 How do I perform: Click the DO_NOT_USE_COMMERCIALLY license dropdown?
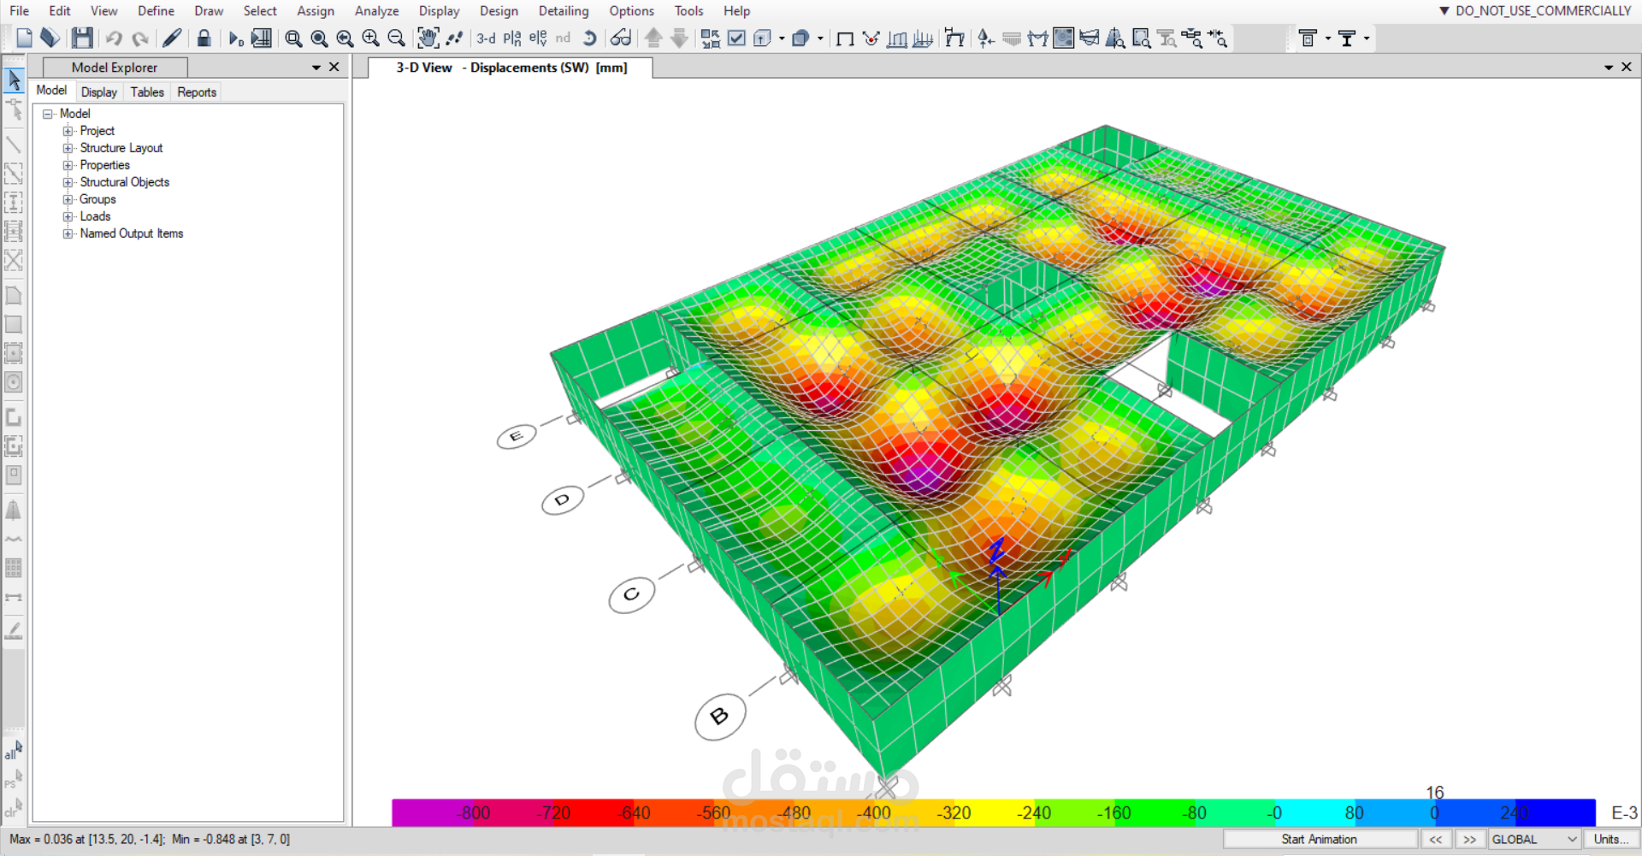pyautogui.click(x=1535, y=11)
